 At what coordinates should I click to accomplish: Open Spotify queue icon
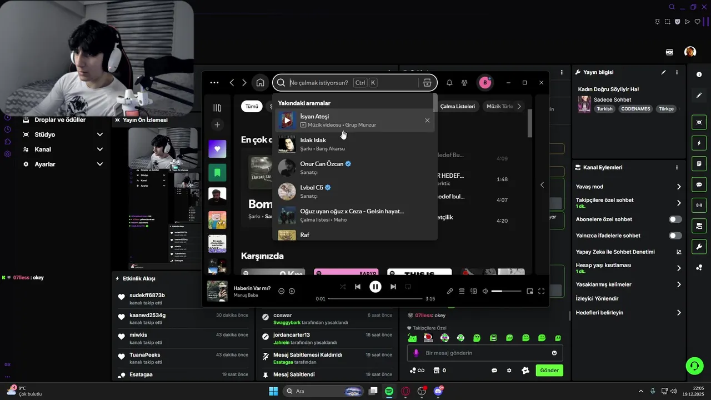pos(462,291)
